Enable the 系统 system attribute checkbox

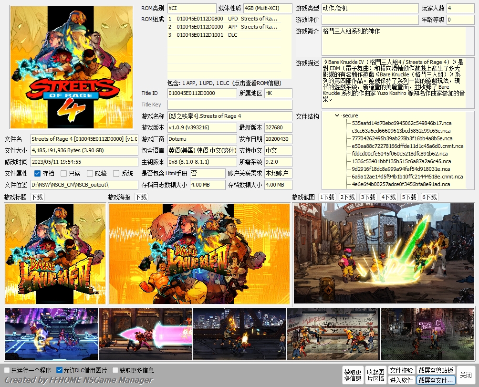(116, 174)
